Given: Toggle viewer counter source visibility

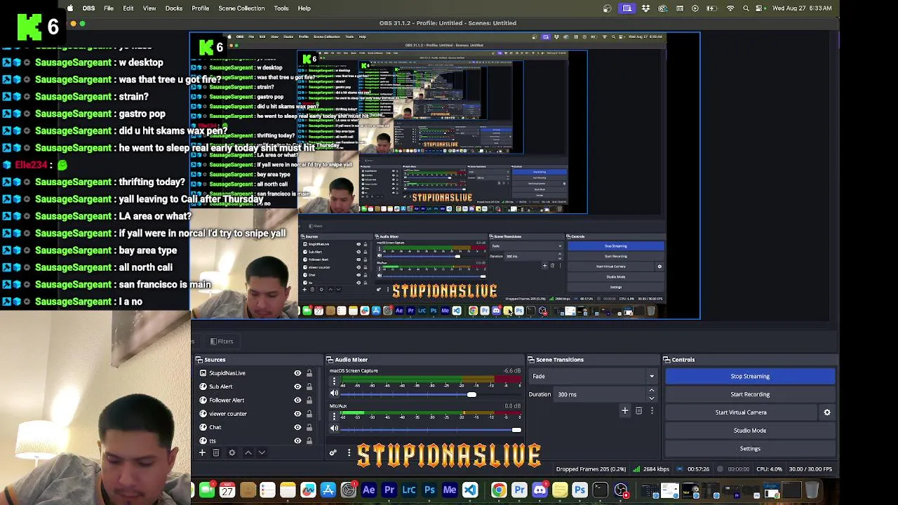Looking at the screenshot, I should [297, 414].
